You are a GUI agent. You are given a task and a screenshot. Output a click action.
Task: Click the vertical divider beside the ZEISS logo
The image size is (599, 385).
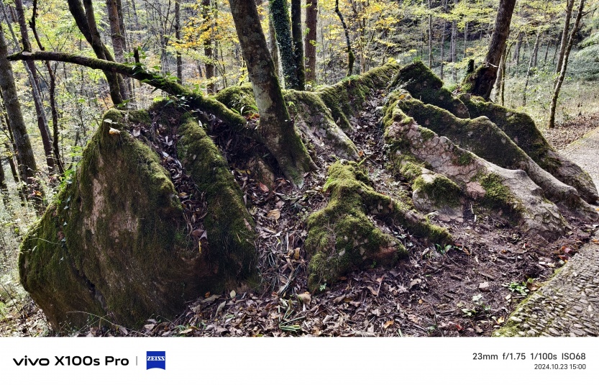coord(137,361)
